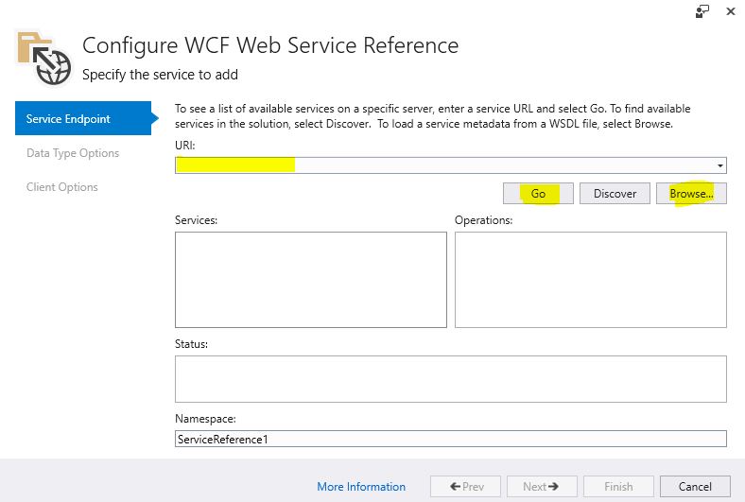Click the 'Status:' label
This screenshot has width=745, height=502.
(x=192, y=344)
